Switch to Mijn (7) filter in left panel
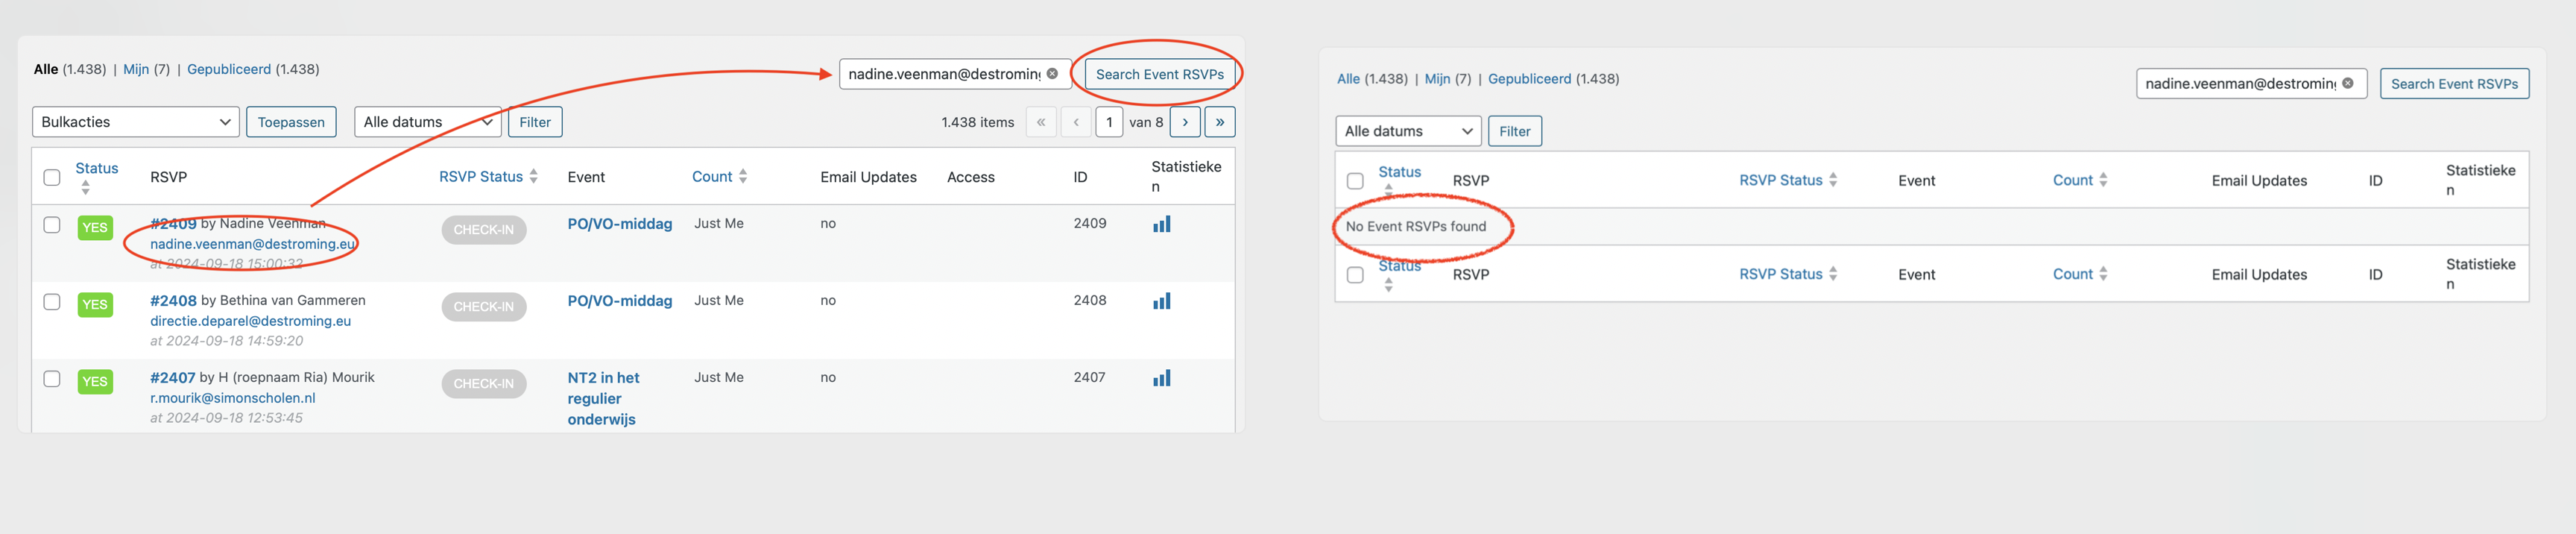2576x534 pixels. [146, 69]
